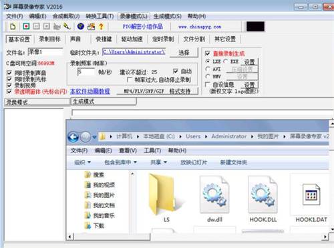
Task: Switch to the 录制目标 tab
Action: tap(50, 39)
